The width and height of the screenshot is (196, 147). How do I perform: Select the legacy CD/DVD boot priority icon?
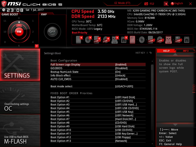pyautogui.click(x=142, y=40)
